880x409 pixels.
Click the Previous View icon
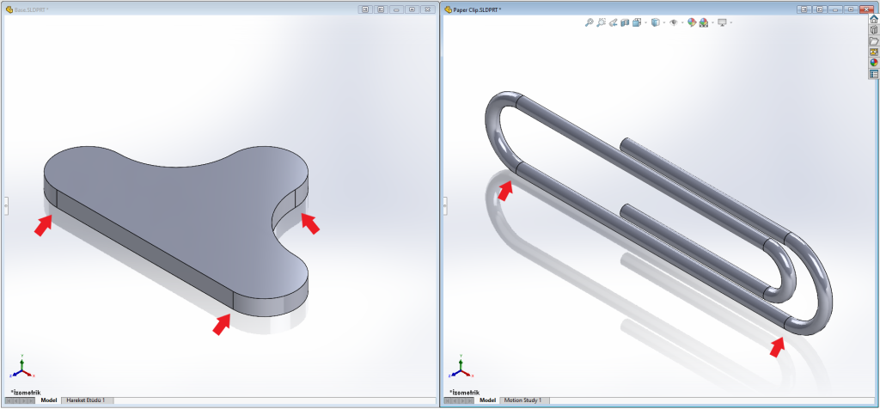click(614, 22)
